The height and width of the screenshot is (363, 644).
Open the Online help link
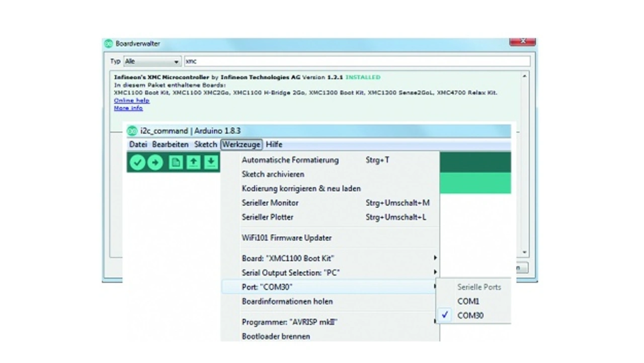tap(131, 101)
